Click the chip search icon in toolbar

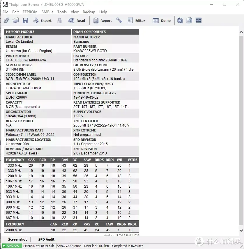180,21
